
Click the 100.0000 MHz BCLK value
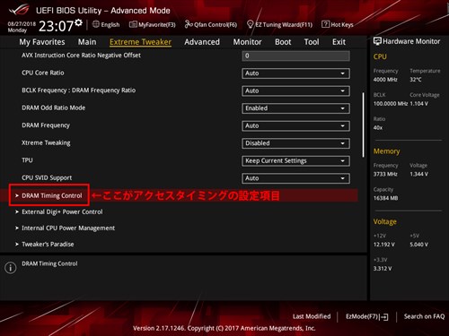391,104
